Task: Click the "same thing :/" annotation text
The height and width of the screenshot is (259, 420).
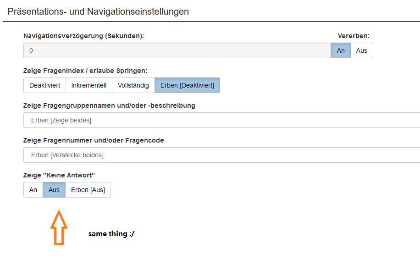Action: [111, 234]
